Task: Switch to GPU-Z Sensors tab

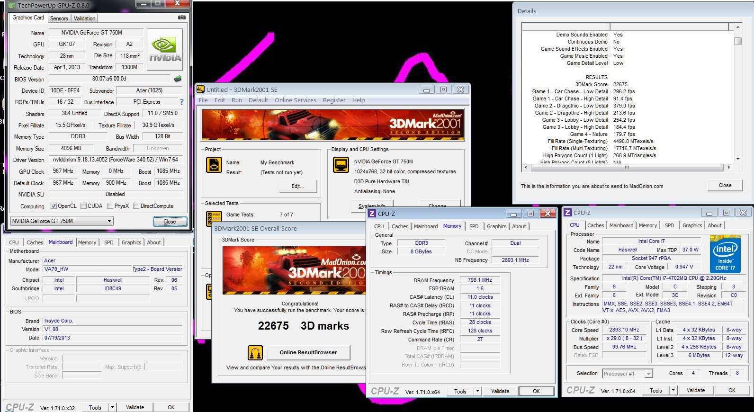Action: [x=59, y=18]
